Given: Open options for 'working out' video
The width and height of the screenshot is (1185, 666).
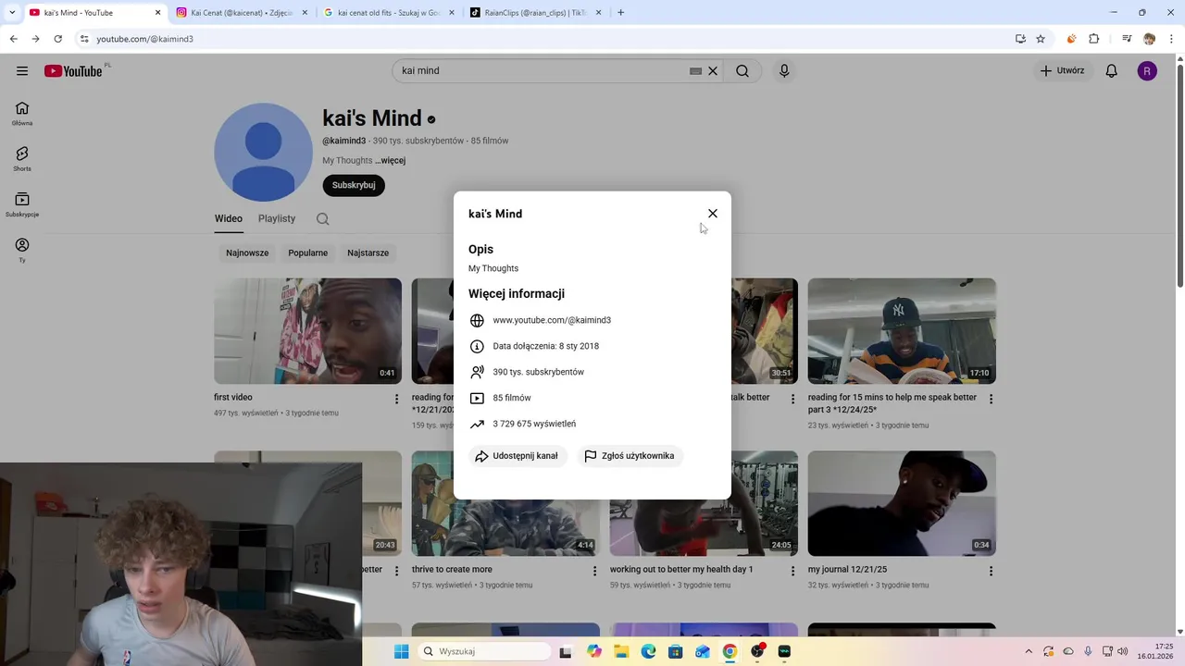Looking at the screenshot, I should click(x=792, y=572).
